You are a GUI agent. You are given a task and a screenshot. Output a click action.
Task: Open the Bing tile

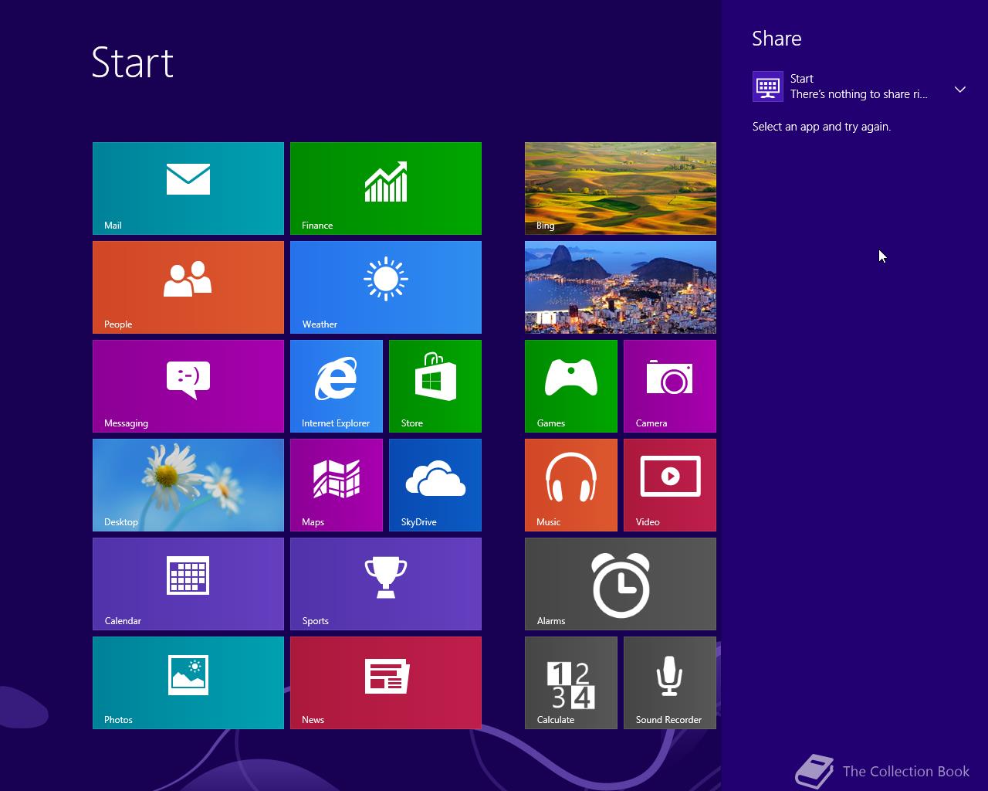(621, 188)
